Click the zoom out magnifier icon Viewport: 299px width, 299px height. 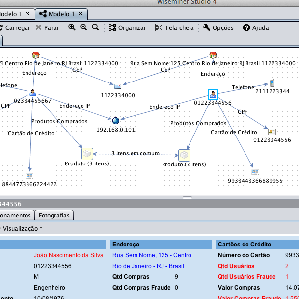click(83, 27)
